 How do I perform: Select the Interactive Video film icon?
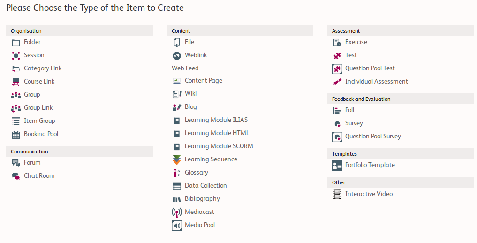tap(337, 194)
